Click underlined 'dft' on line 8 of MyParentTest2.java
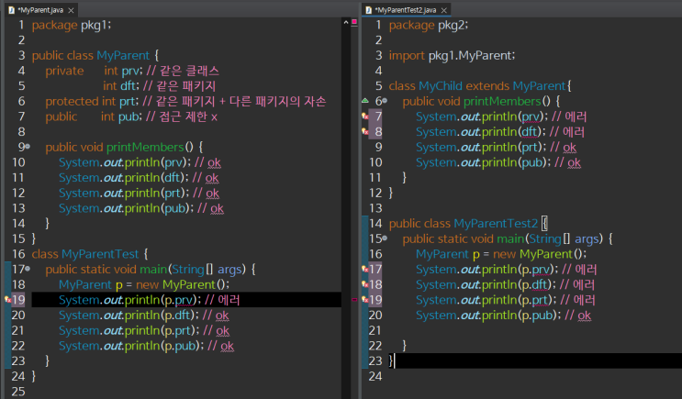Viewport: 682px width, 399px height. pos(530,132)
